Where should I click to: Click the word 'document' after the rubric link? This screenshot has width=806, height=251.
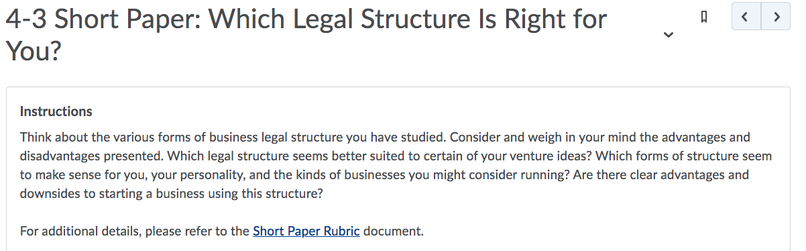coord(392,232)
